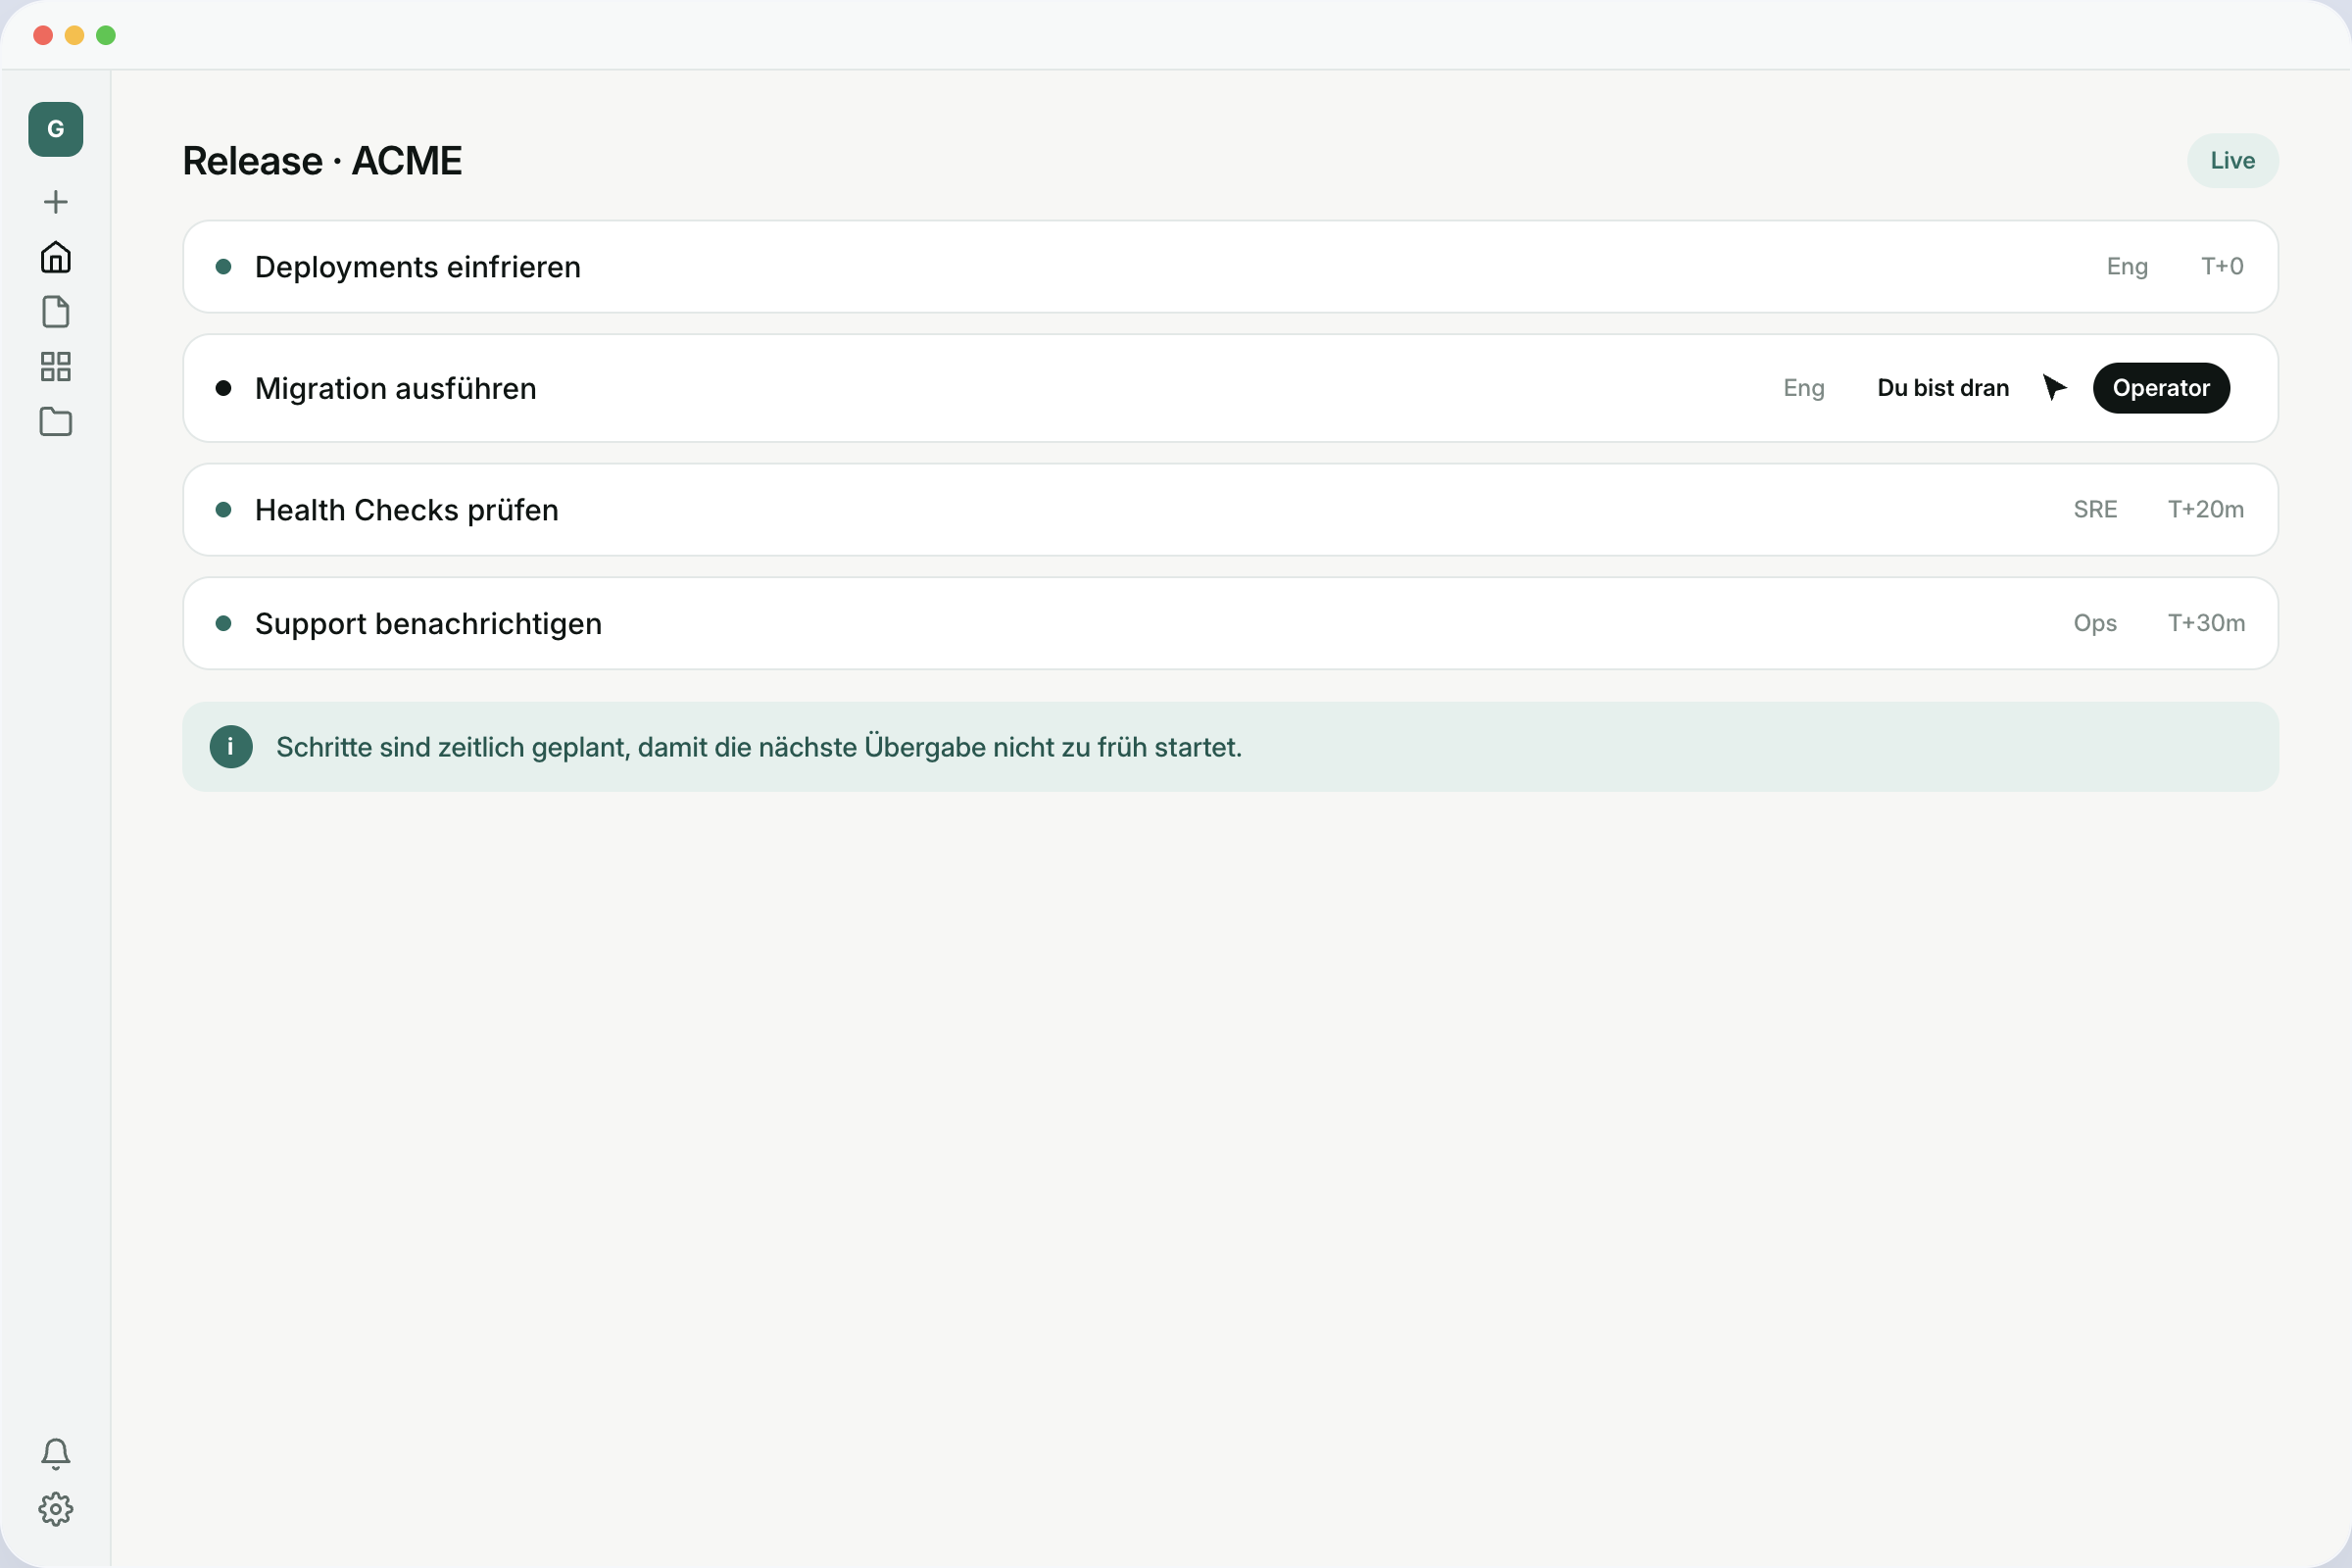Click the info icon in the banner
The image size is (2352, 1568).
point(231,747)
